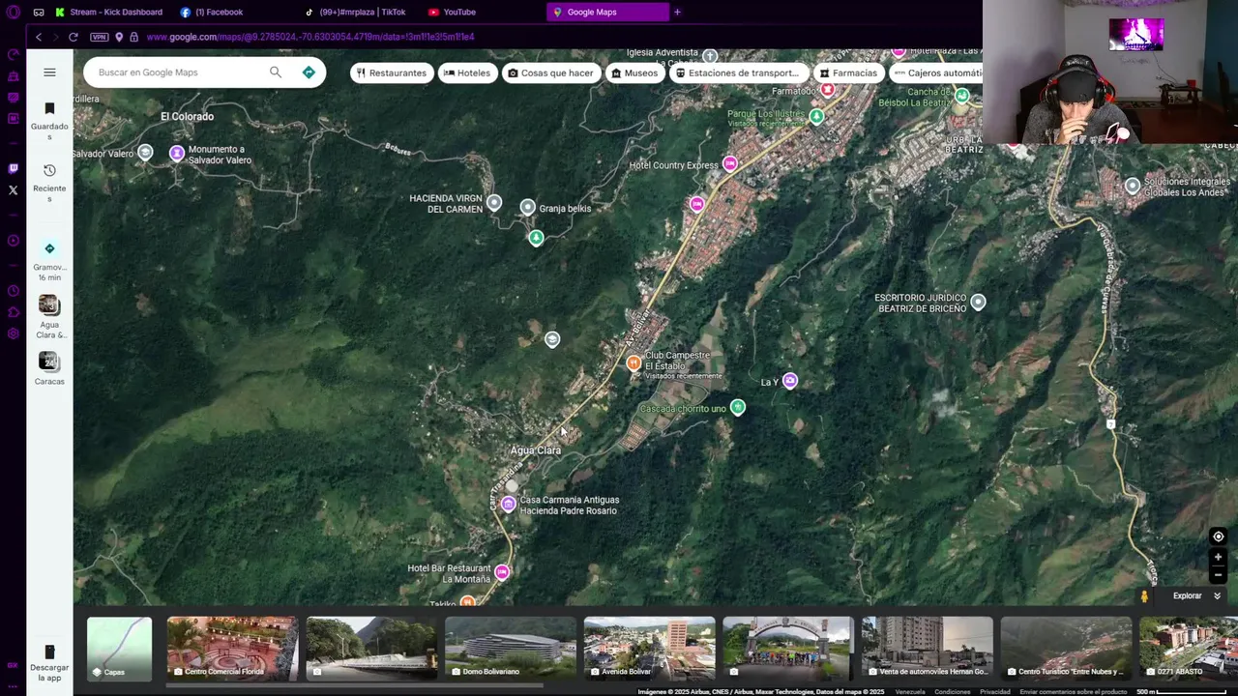Click Hotel Country Express pink marker

(x=730, y=163)
